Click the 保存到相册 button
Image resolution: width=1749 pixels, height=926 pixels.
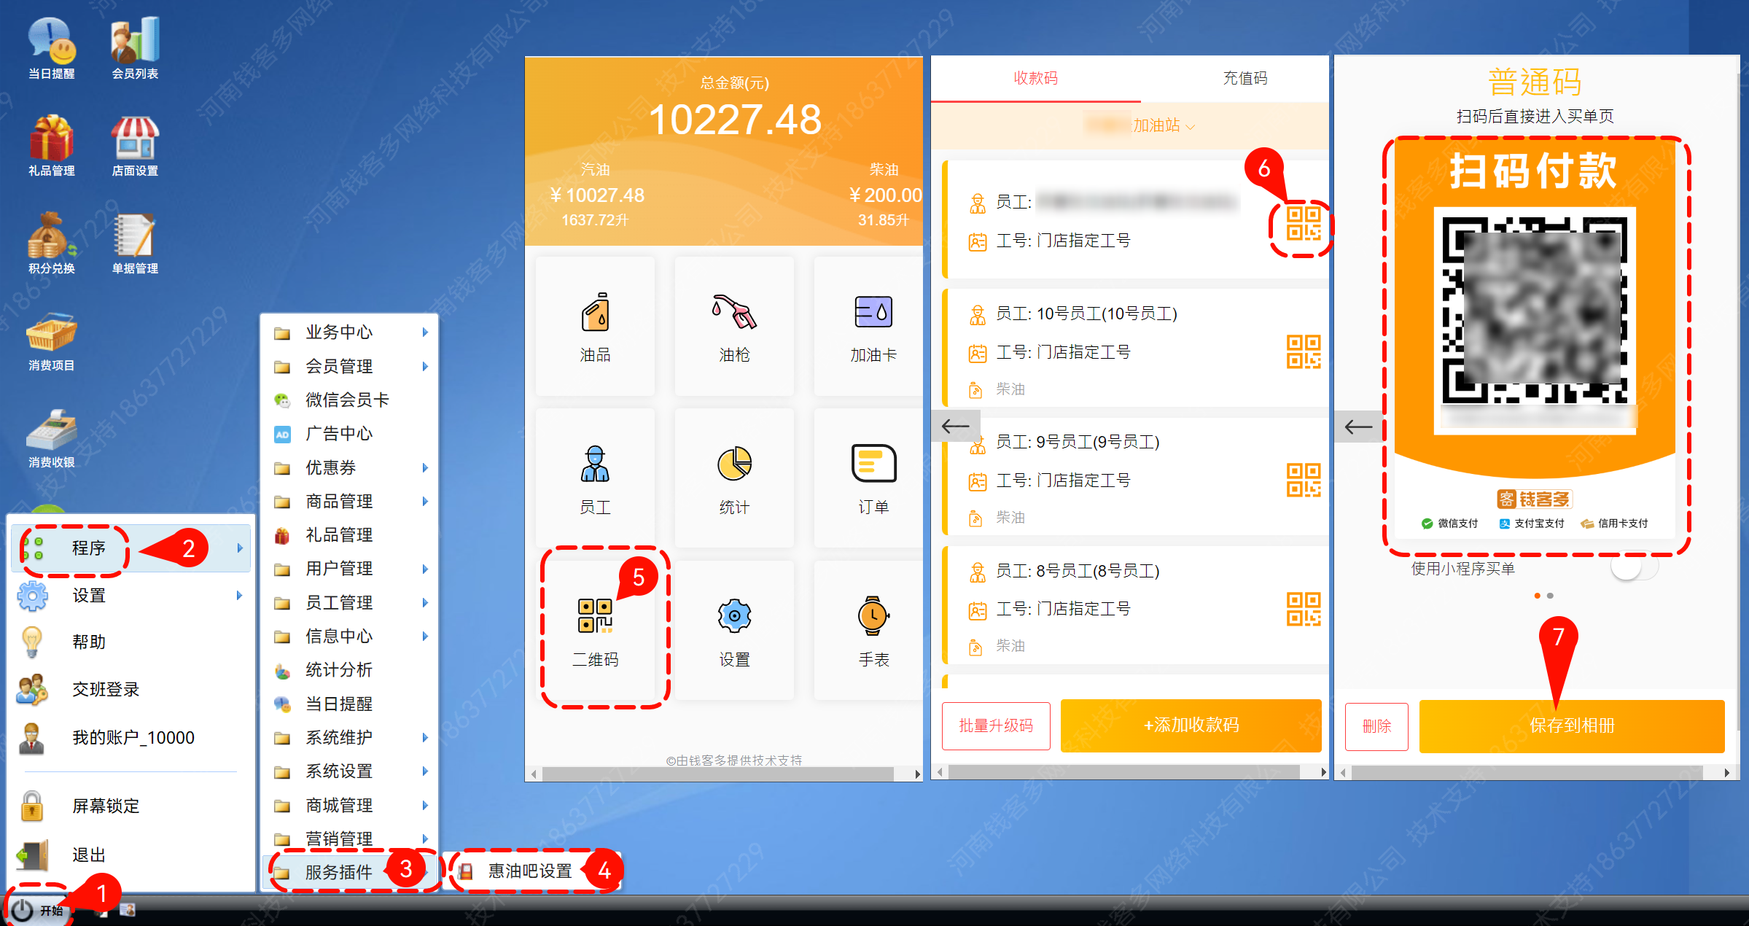coord(1571,725)
